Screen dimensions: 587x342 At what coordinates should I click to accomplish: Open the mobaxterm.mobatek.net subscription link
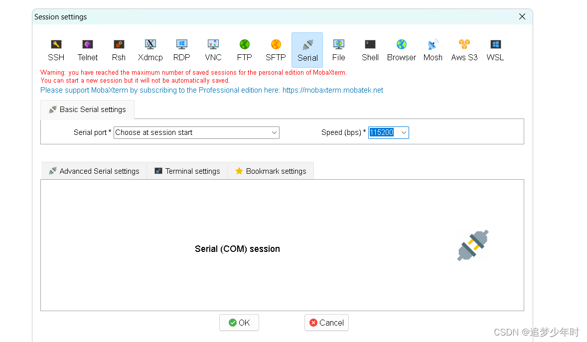point(333,90)
